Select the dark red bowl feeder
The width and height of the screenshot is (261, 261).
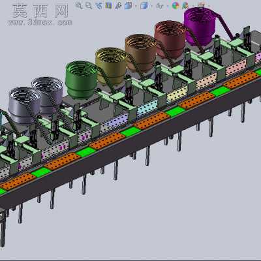pos(170,40)
